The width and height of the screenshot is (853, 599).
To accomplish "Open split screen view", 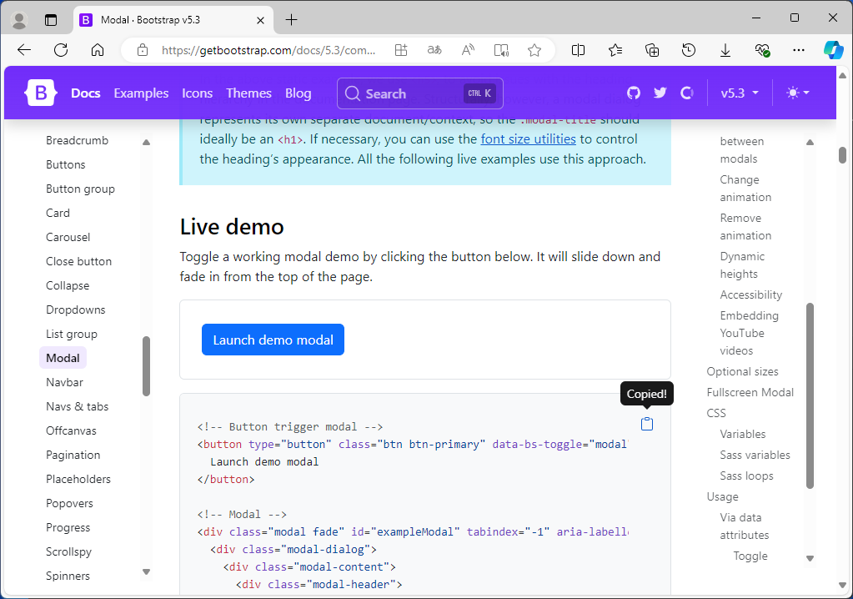I will tap(579, 50).
